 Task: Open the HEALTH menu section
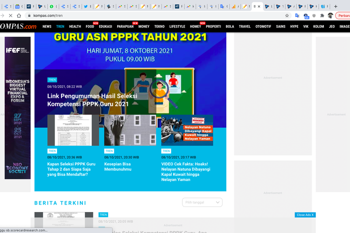[x=75, y=27]
